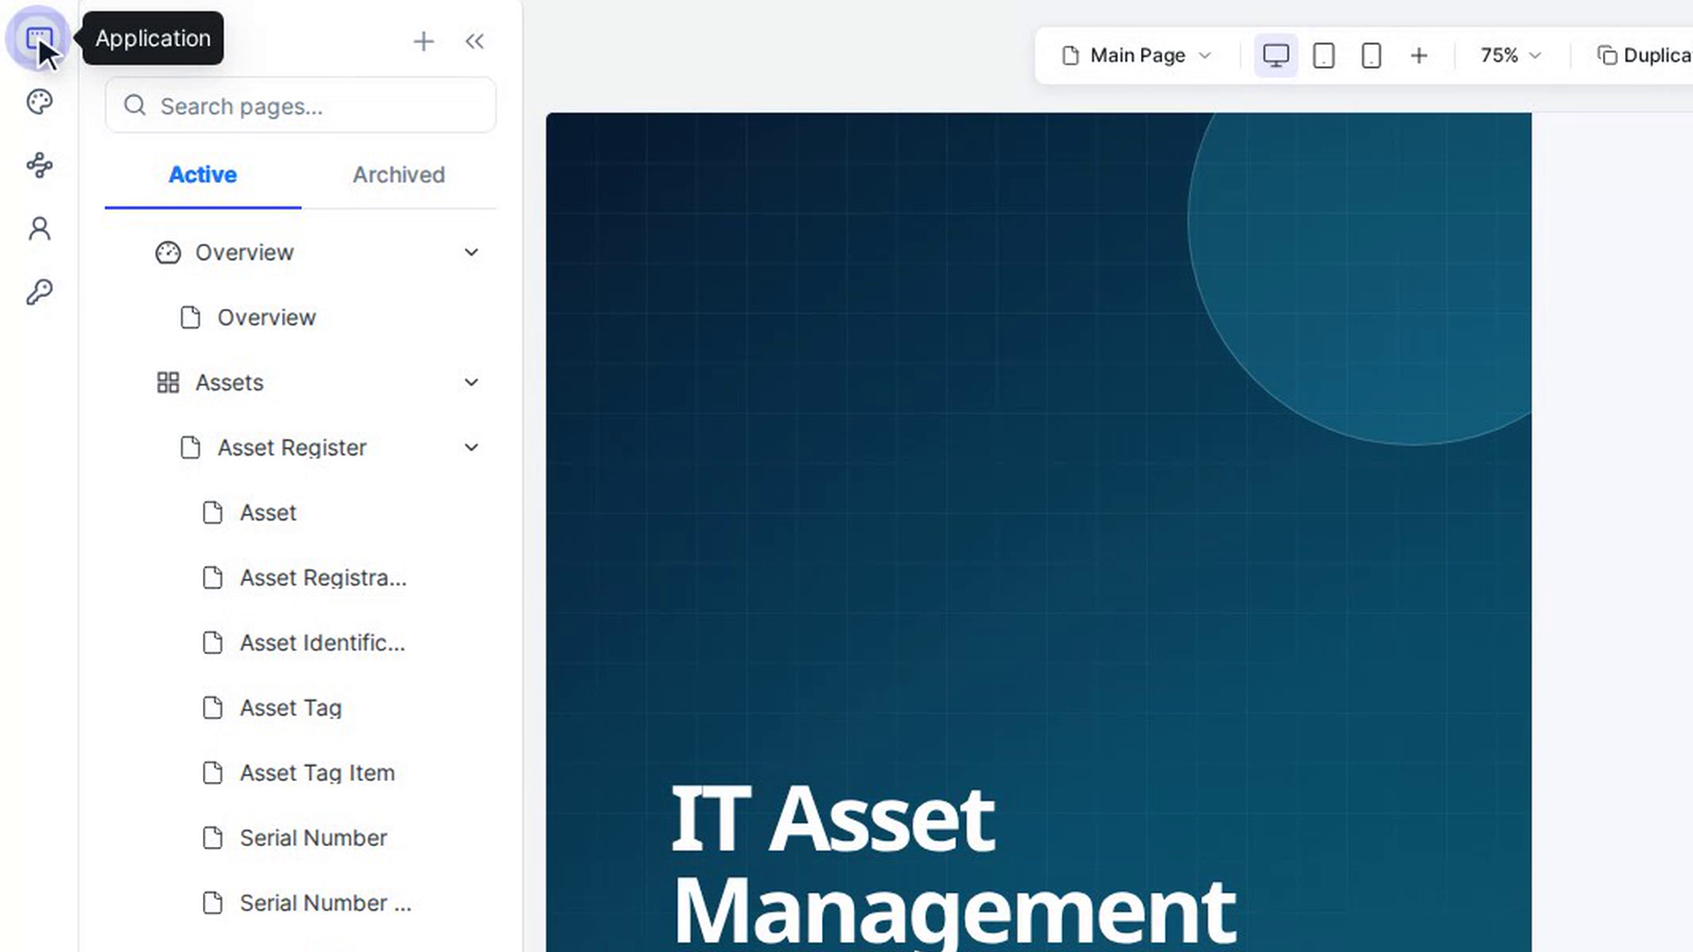Open the Asset Registra... page
Image resolution: width=1693 pixels, height=952 pixels.
click(323, 578)
